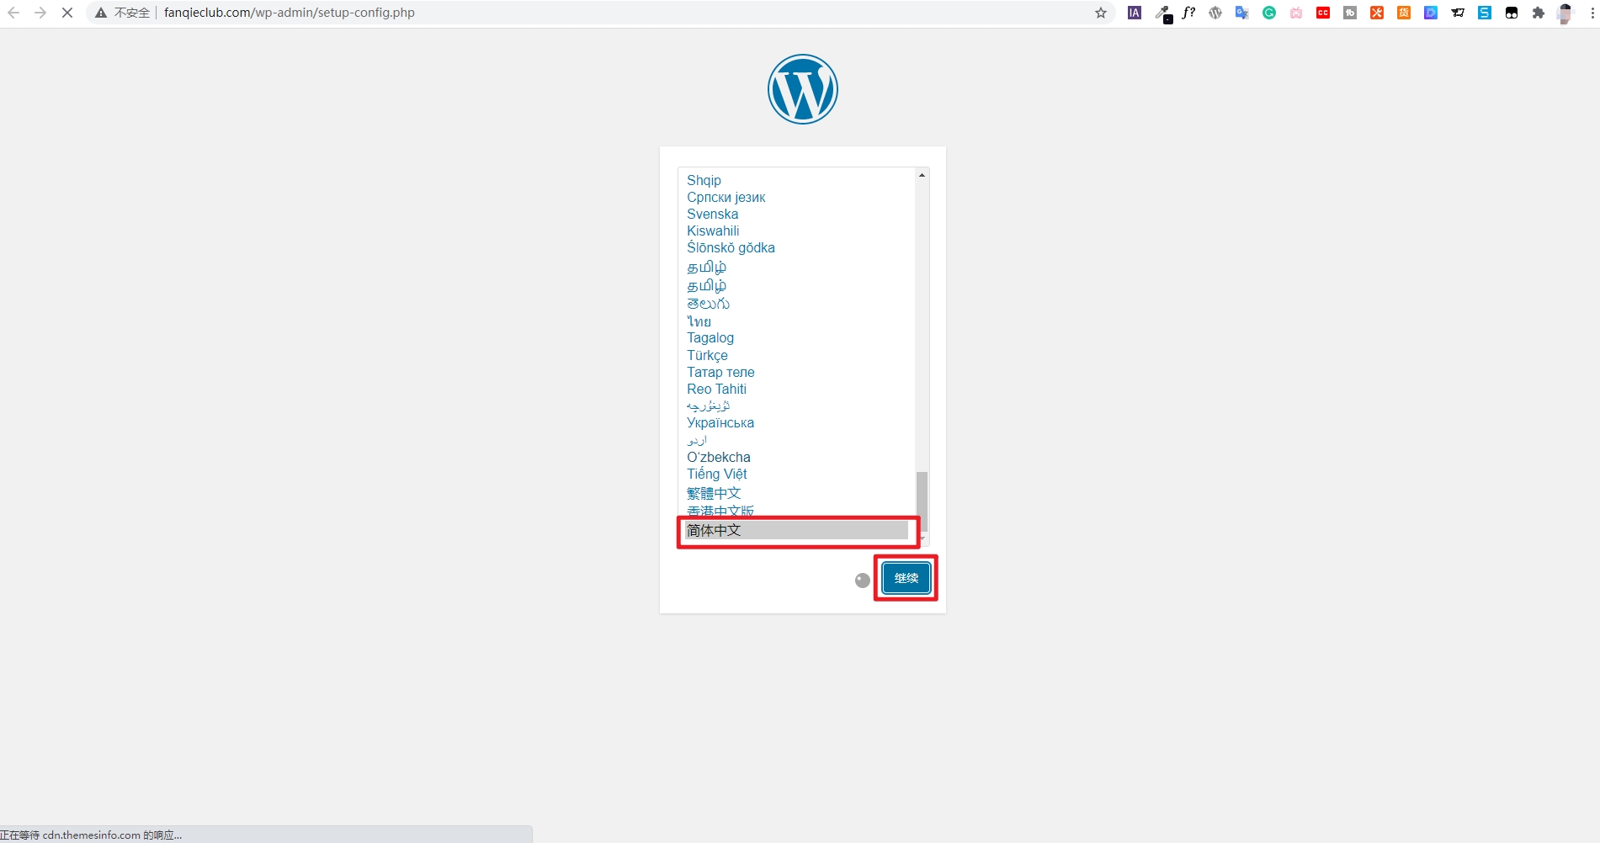Click the orange 货 extension icon
Screen dimensions: 1600x843
pos(1404,13)
